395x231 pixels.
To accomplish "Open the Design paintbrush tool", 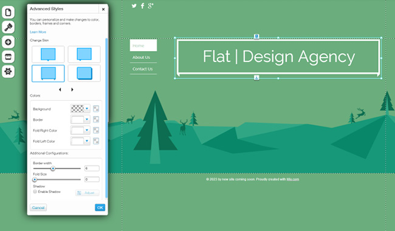I will [8, 27].
